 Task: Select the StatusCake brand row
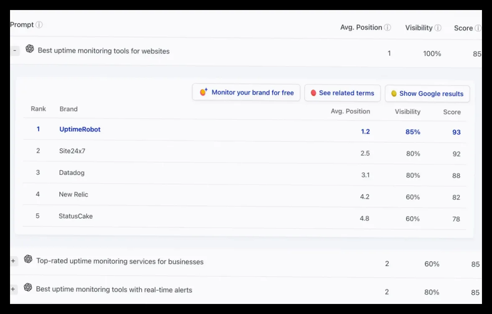[244, 217]
